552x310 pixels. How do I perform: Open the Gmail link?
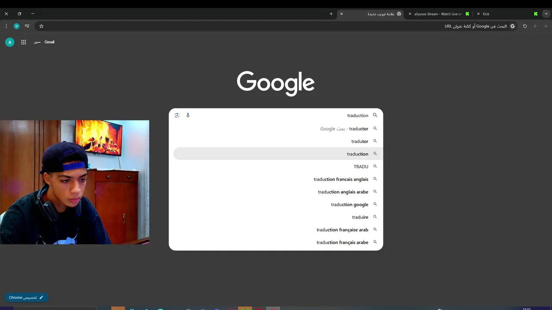click(x=50, y=42)
